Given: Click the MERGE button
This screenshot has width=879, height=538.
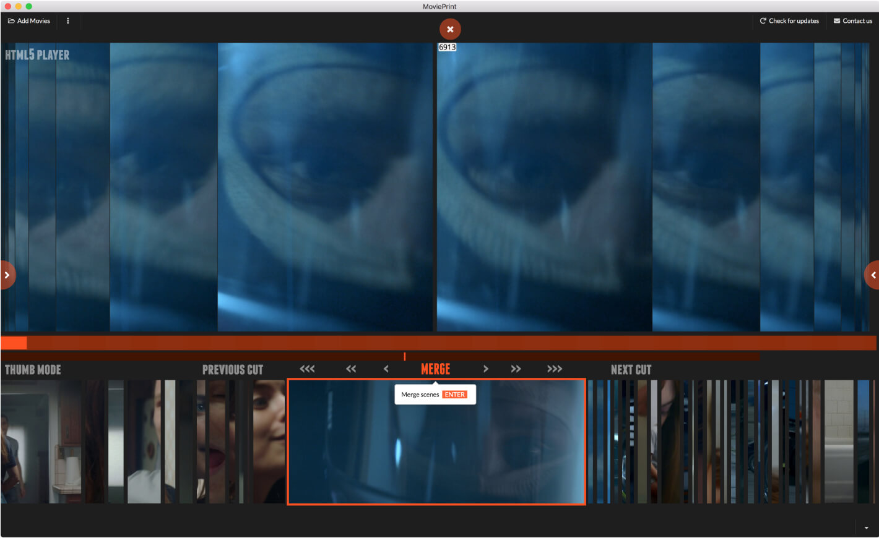Looking at the screenshot, I should coord(436,369).
